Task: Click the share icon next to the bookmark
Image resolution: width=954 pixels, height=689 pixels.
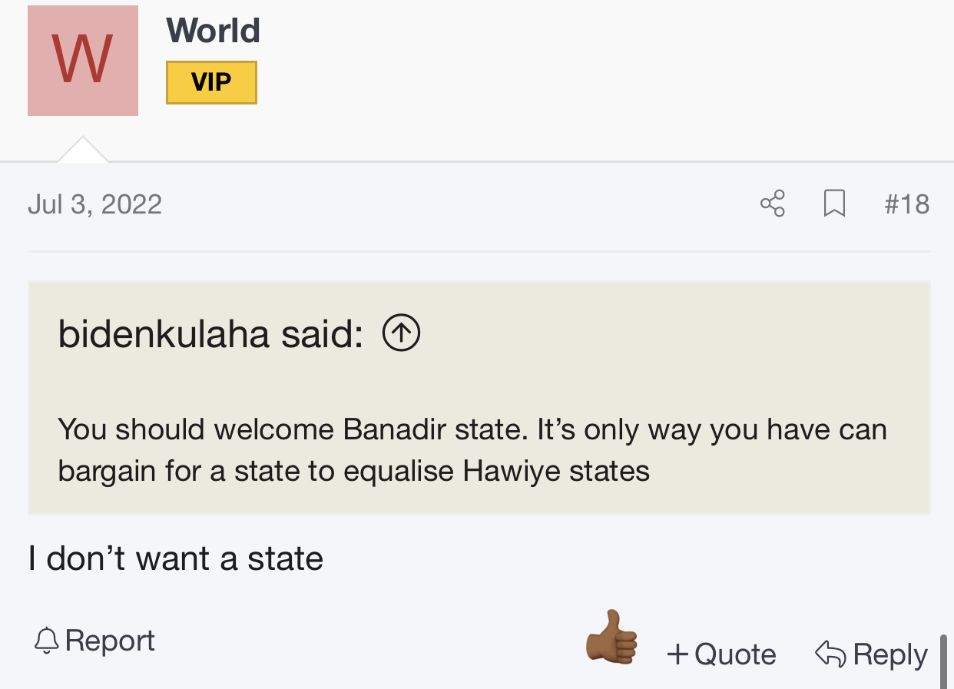Action: point(772,204)
